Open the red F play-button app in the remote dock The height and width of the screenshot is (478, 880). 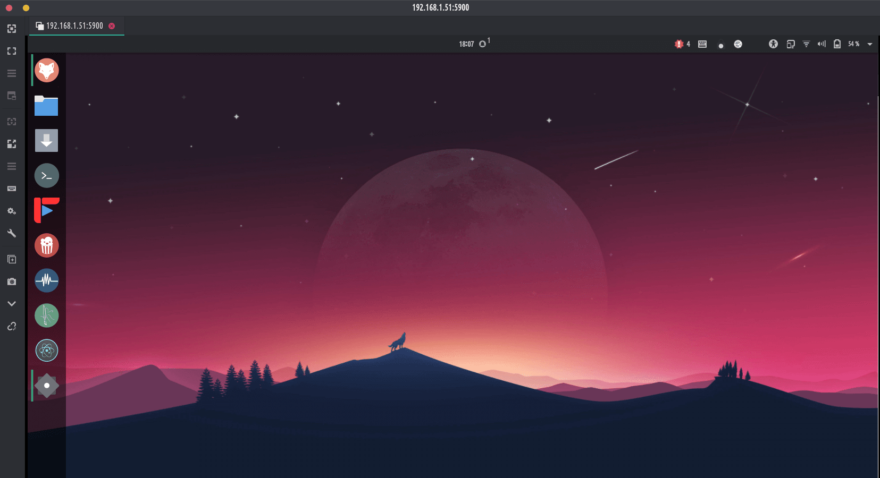point(47,210)
